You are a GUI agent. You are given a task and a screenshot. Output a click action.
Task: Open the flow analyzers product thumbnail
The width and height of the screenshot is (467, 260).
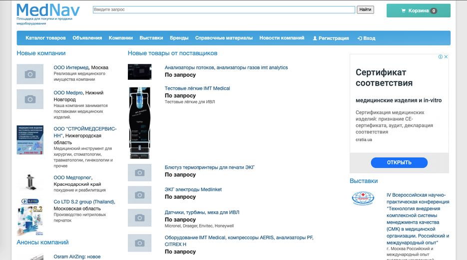140,72
